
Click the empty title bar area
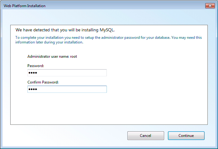(x=125, y=6)
